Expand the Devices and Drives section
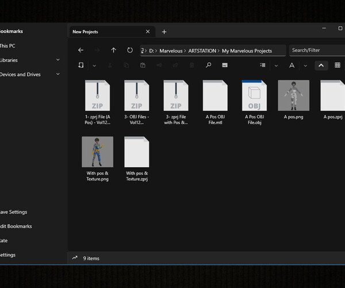The width and height of the screenshot is (345, 288). click(58, 74)
